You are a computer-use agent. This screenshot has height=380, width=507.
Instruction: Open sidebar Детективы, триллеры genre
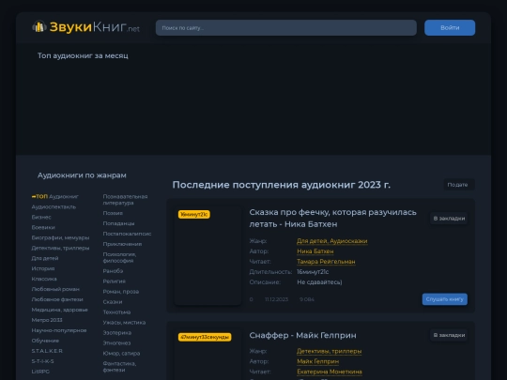pos(60,248)
